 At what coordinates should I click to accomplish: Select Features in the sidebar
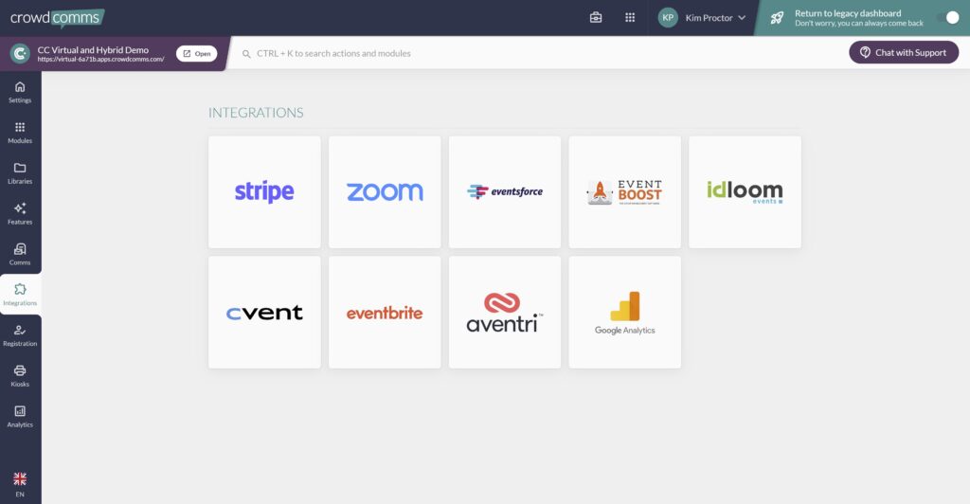coord(20,213)
